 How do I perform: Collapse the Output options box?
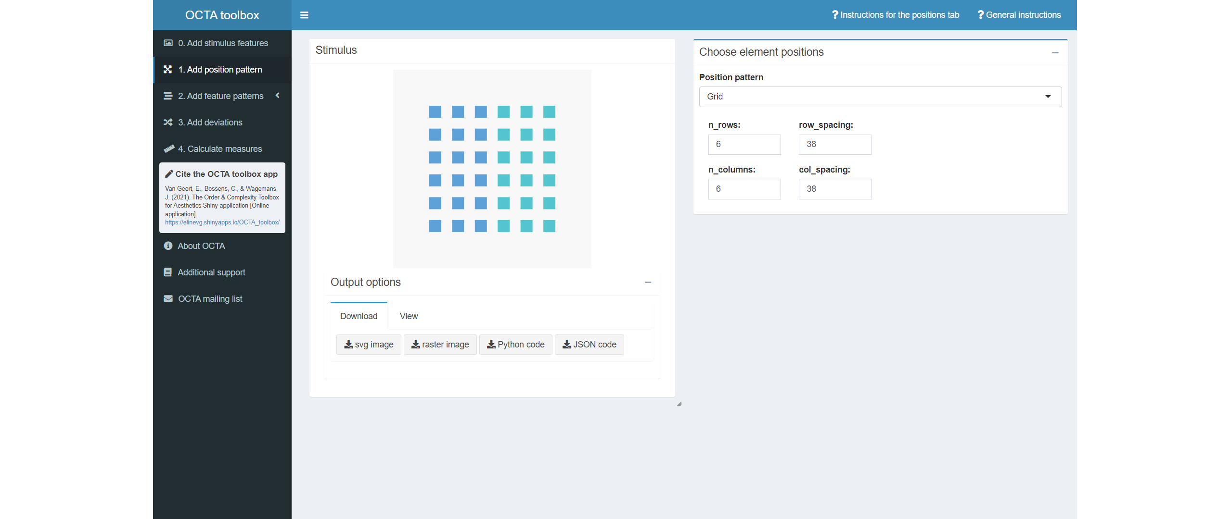pyautogui.click(x=648, y=283)
